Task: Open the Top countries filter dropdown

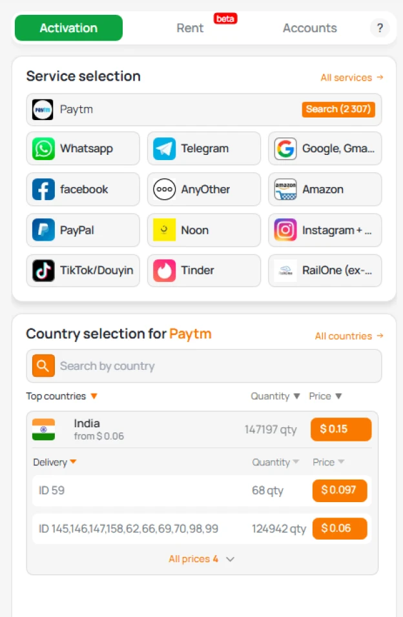Action: click(x=61, y=396)
